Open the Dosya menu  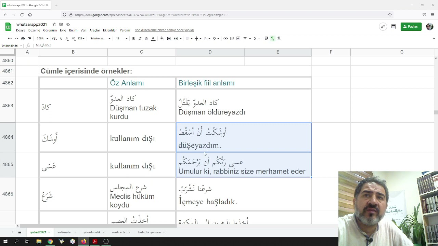(21, 30)
